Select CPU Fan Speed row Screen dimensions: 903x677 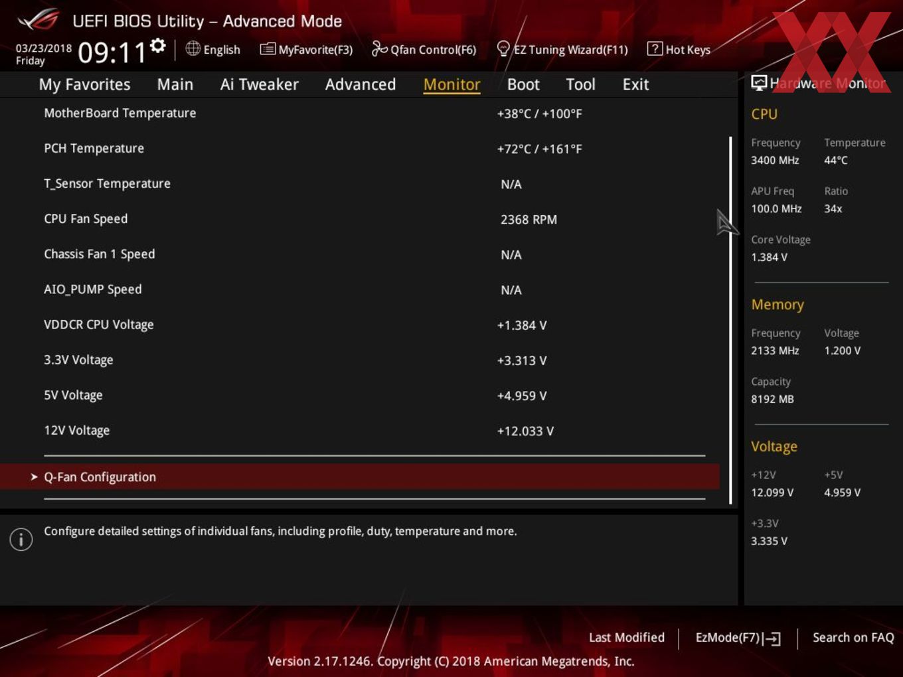tap(359, 219)
